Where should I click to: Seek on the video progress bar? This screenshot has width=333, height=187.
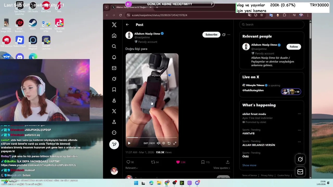[152, 137]
